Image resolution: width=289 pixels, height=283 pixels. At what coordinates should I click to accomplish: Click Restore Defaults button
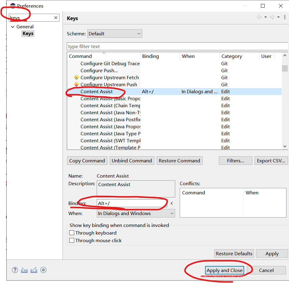[234, 253]
